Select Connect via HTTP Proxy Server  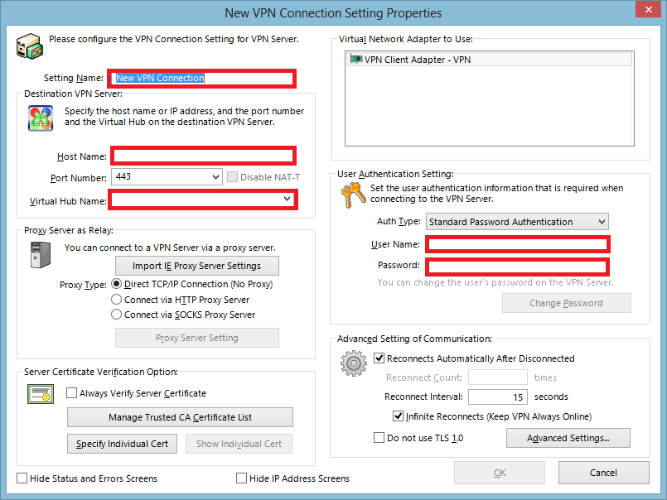click(116, 300)
